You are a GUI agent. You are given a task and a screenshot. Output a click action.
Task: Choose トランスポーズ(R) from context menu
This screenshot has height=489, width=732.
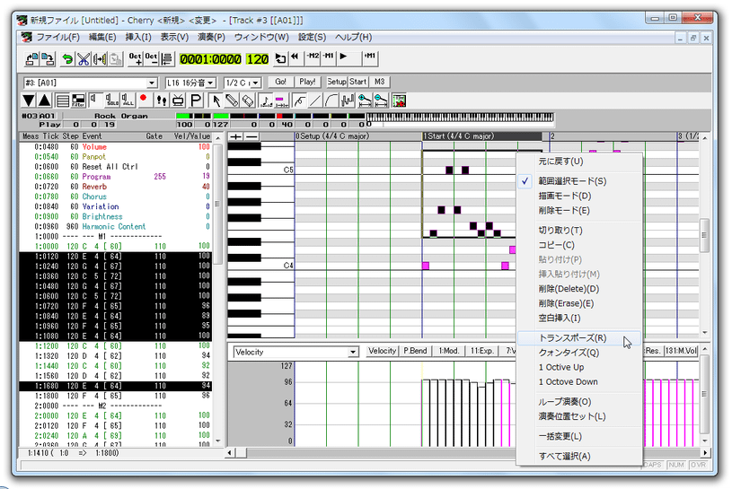579,338
